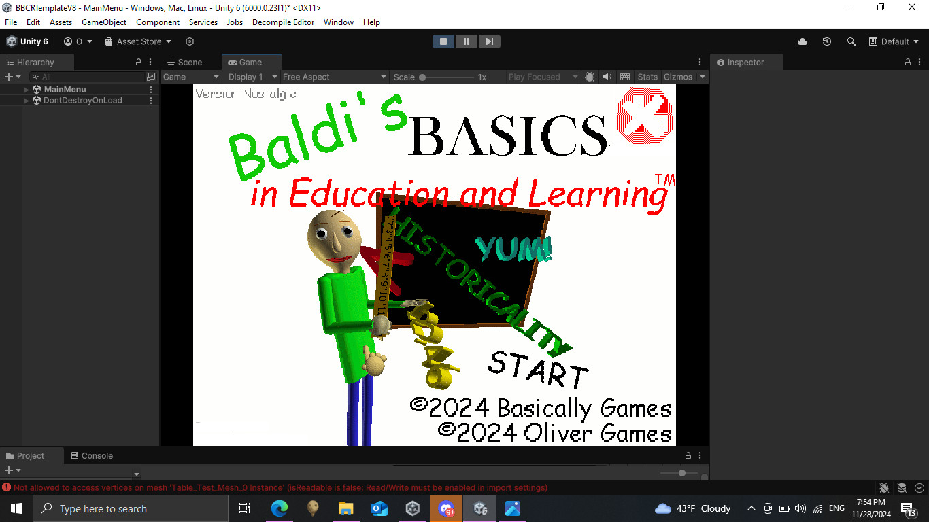The image size is (929, 522).
Task: Open the Free Aspect ratio dropdown
Action: (x=334, y=77)
